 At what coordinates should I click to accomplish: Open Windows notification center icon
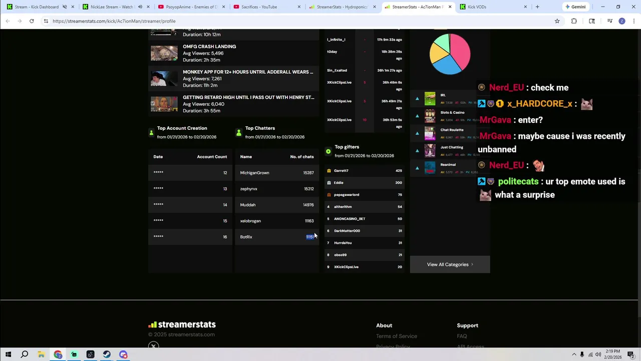[x=631, y=354]
